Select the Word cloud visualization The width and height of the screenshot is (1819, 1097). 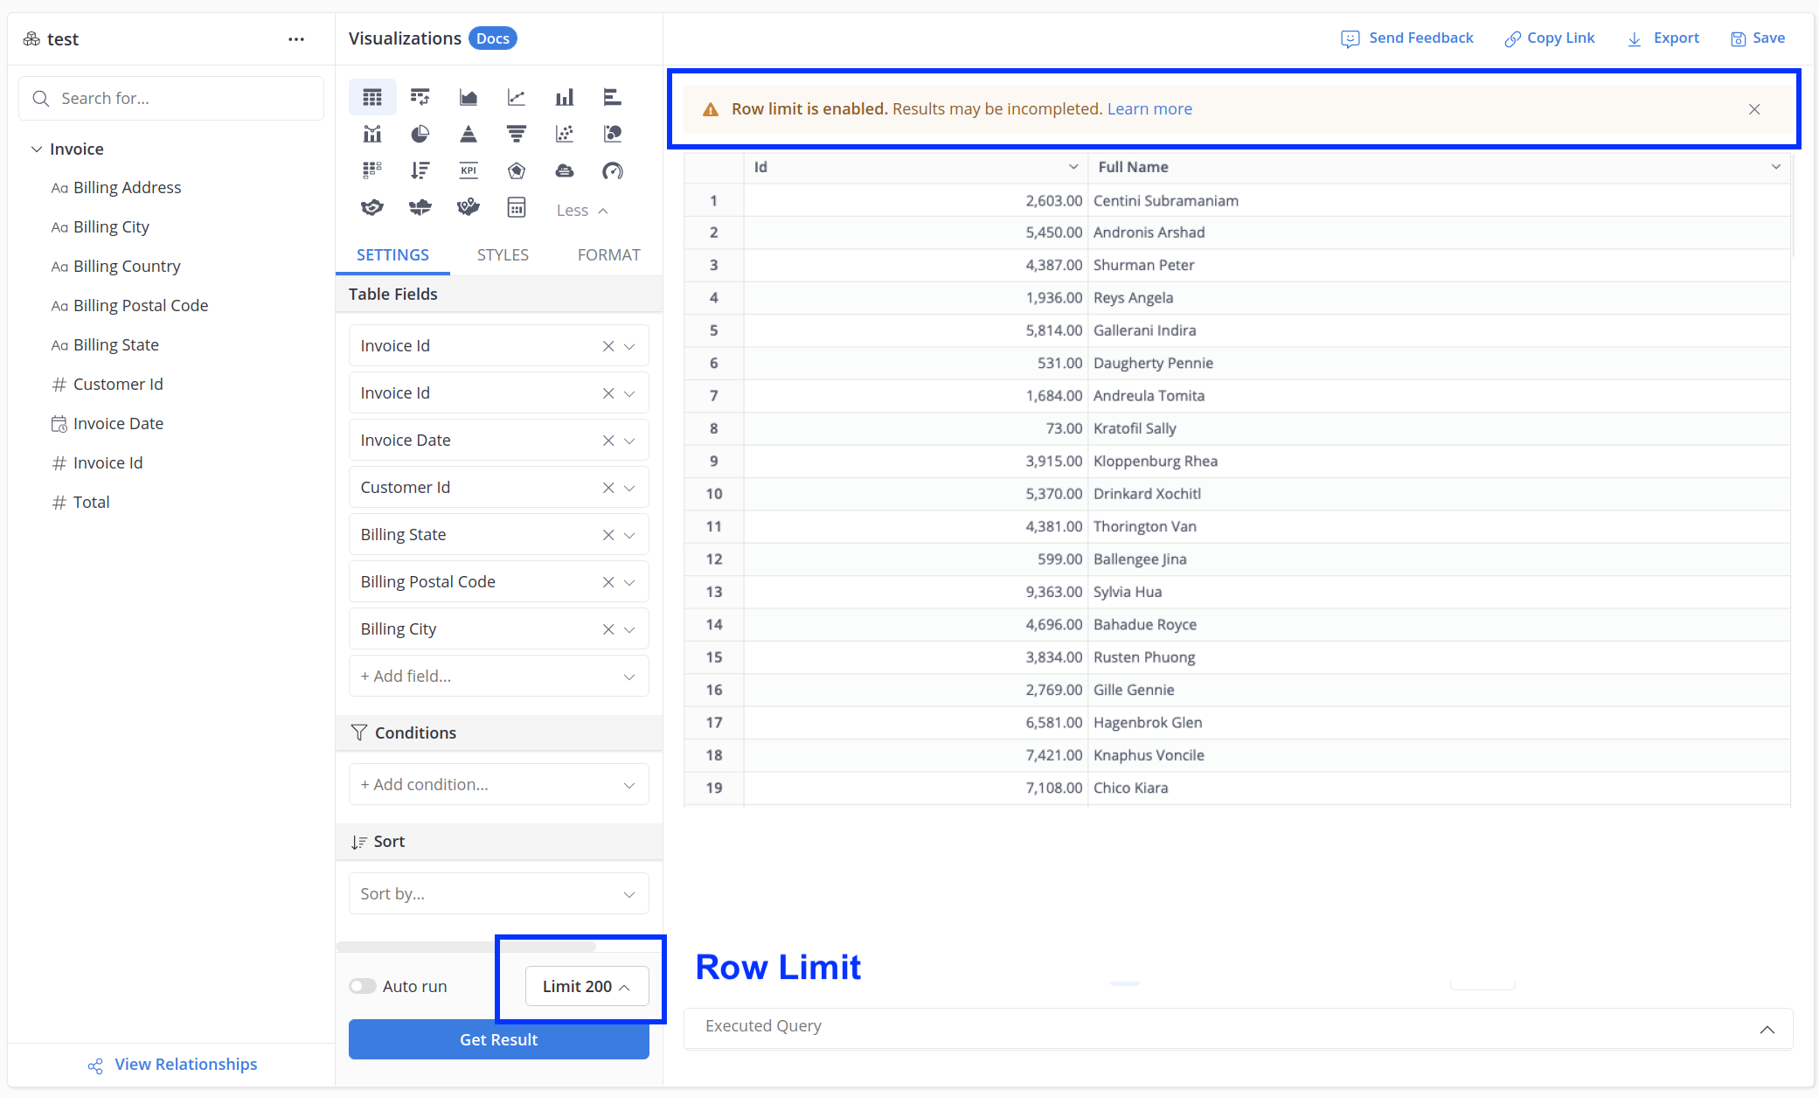coord(565,170)
